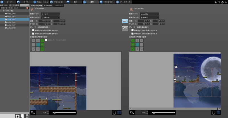Image resolution: width=228 pixels, height=118 pixels.
Task: Click the play test icon at top right
Action: pyautogui.click(x=226, y=2)
